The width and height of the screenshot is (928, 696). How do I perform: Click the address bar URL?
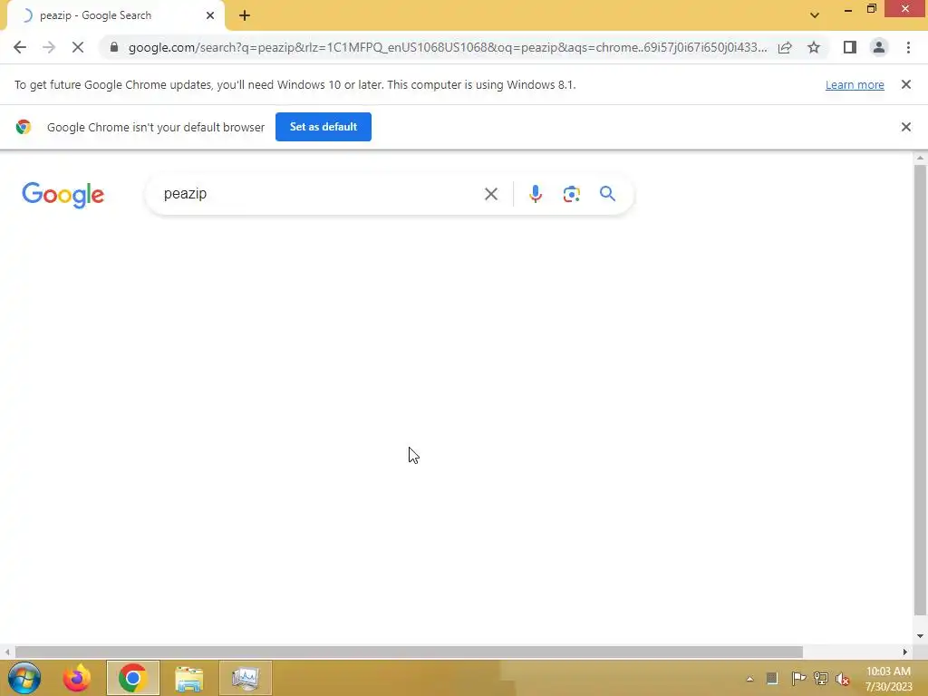click(448, 47)
